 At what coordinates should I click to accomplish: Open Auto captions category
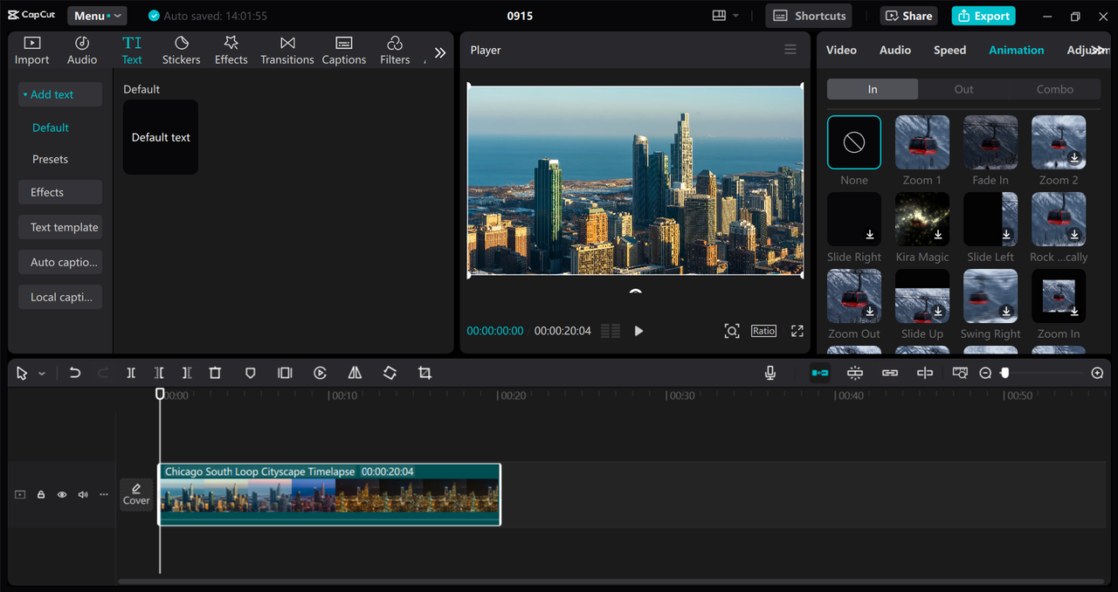coord(60,262)
